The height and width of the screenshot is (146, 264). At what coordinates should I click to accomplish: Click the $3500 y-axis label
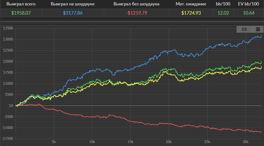pyautogui.click(x=8, y=28)
